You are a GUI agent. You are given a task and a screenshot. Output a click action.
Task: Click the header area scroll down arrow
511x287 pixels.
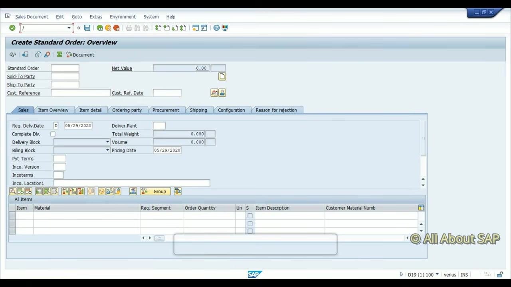pos(423,185)
